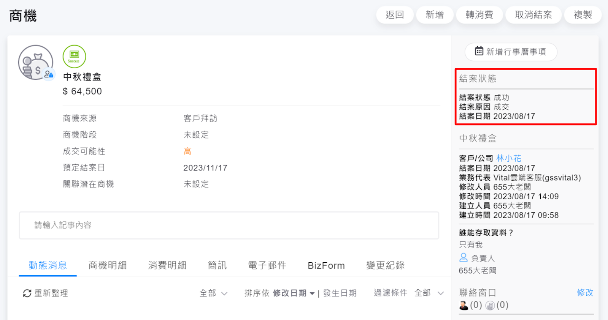Click the 修改 link beside 聯絡窗口
Screen dimensions: 608x320
585,292
